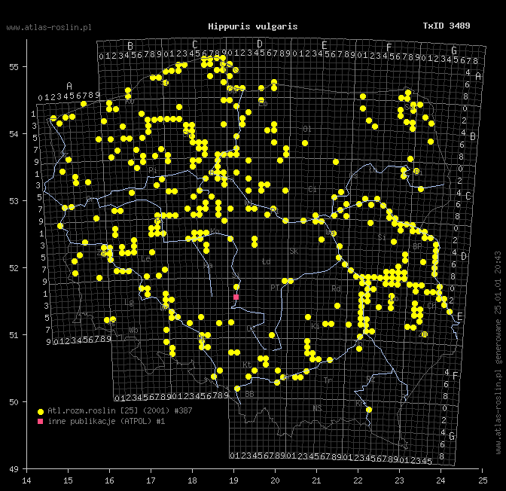506x491 pixels.
Task: Click longitude label 16 on bottom axis
Action: click(x=109, y=480)
